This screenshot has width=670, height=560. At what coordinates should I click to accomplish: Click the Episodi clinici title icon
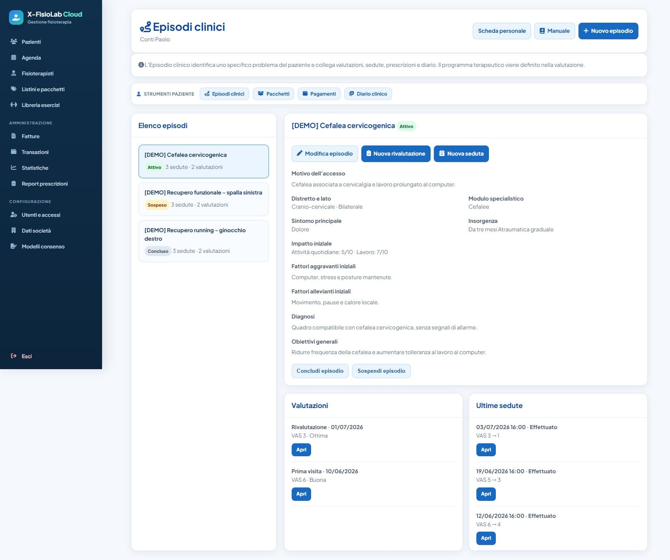tap(145, 27)
